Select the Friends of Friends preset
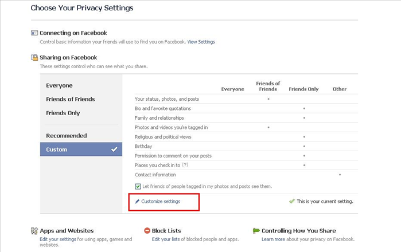 (x=71, y=99)
